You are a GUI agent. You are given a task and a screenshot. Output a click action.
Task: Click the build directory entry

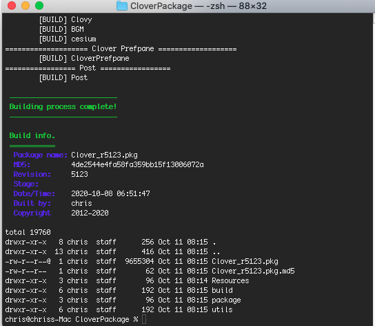222,290
